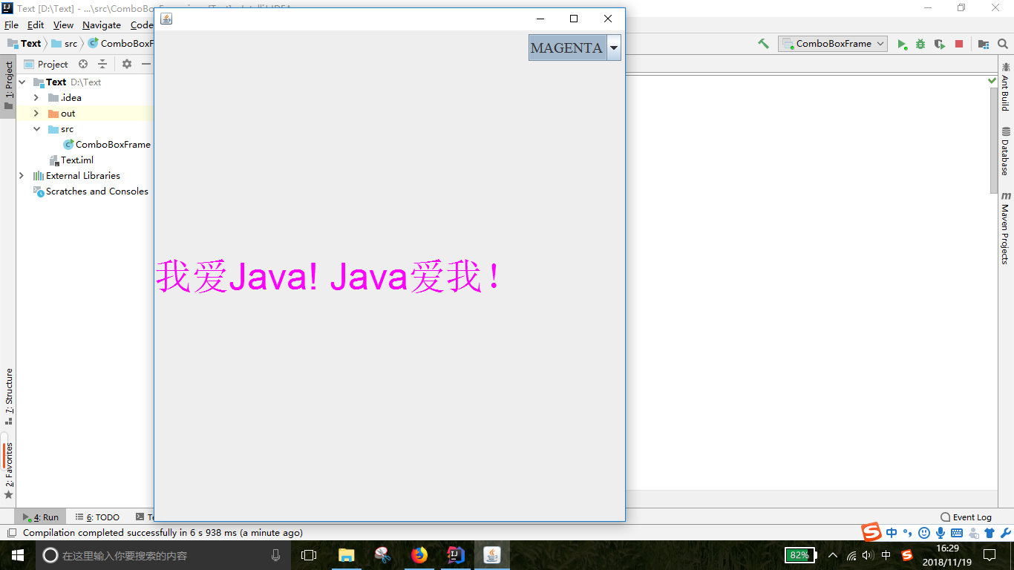Open the Navigate menu
Viewport: 1014px width, 570px height.
[101, 24]
